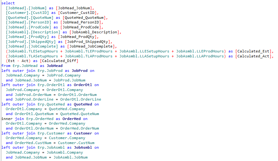The width and height of the screenshot is (278, 161).
Task: Click 'OrderHed.CustNum' in the Customer join
Action: click(x=33, y=143)
